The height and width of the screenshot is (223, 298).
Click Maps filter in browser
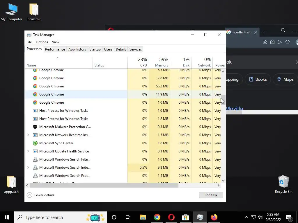click(285, 80)
